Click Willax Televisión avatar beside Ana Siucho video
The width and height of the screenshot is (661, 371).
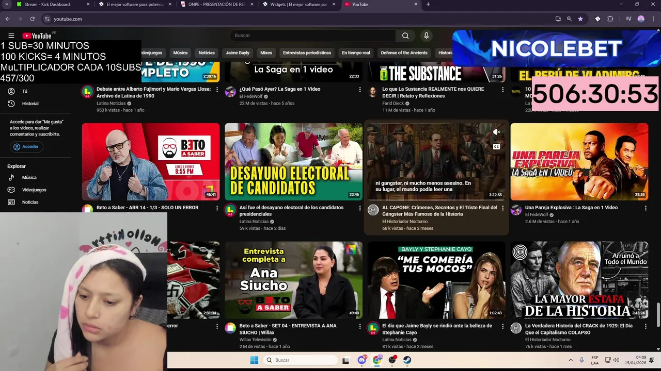230,328
